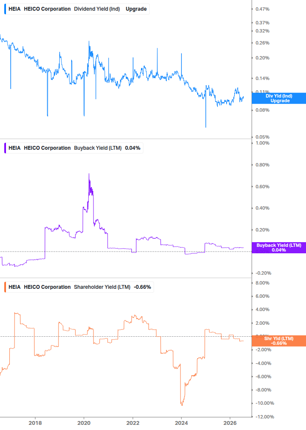This screenshot has height=430, width=306.
Task: Click the 0.80% tick on buyback yield axis
Action: pyautogui.click(x=262, y=165)
